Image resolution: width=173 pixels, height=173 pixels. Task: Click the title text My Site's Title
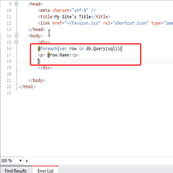(73, 17)
